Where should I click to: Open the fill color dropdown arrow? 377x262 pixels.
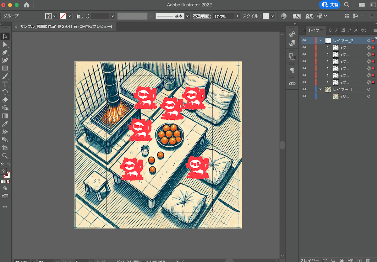(x=55, y=16)
